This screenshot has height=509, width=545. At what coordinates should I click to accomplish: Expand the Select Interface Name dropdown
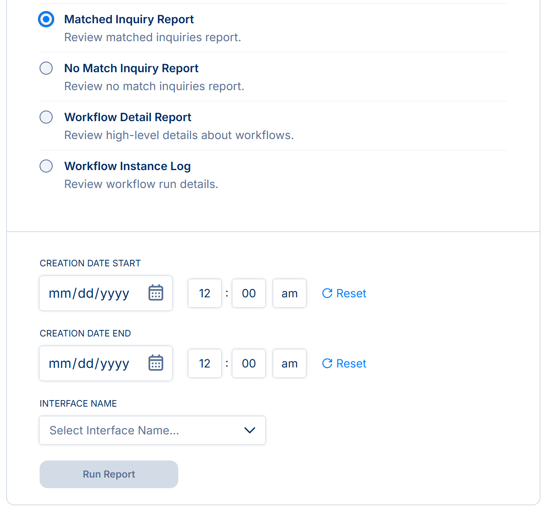click(x=152, y=430)
